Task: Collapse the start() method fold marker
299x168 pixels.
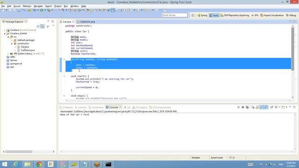Action: [64, 76]
